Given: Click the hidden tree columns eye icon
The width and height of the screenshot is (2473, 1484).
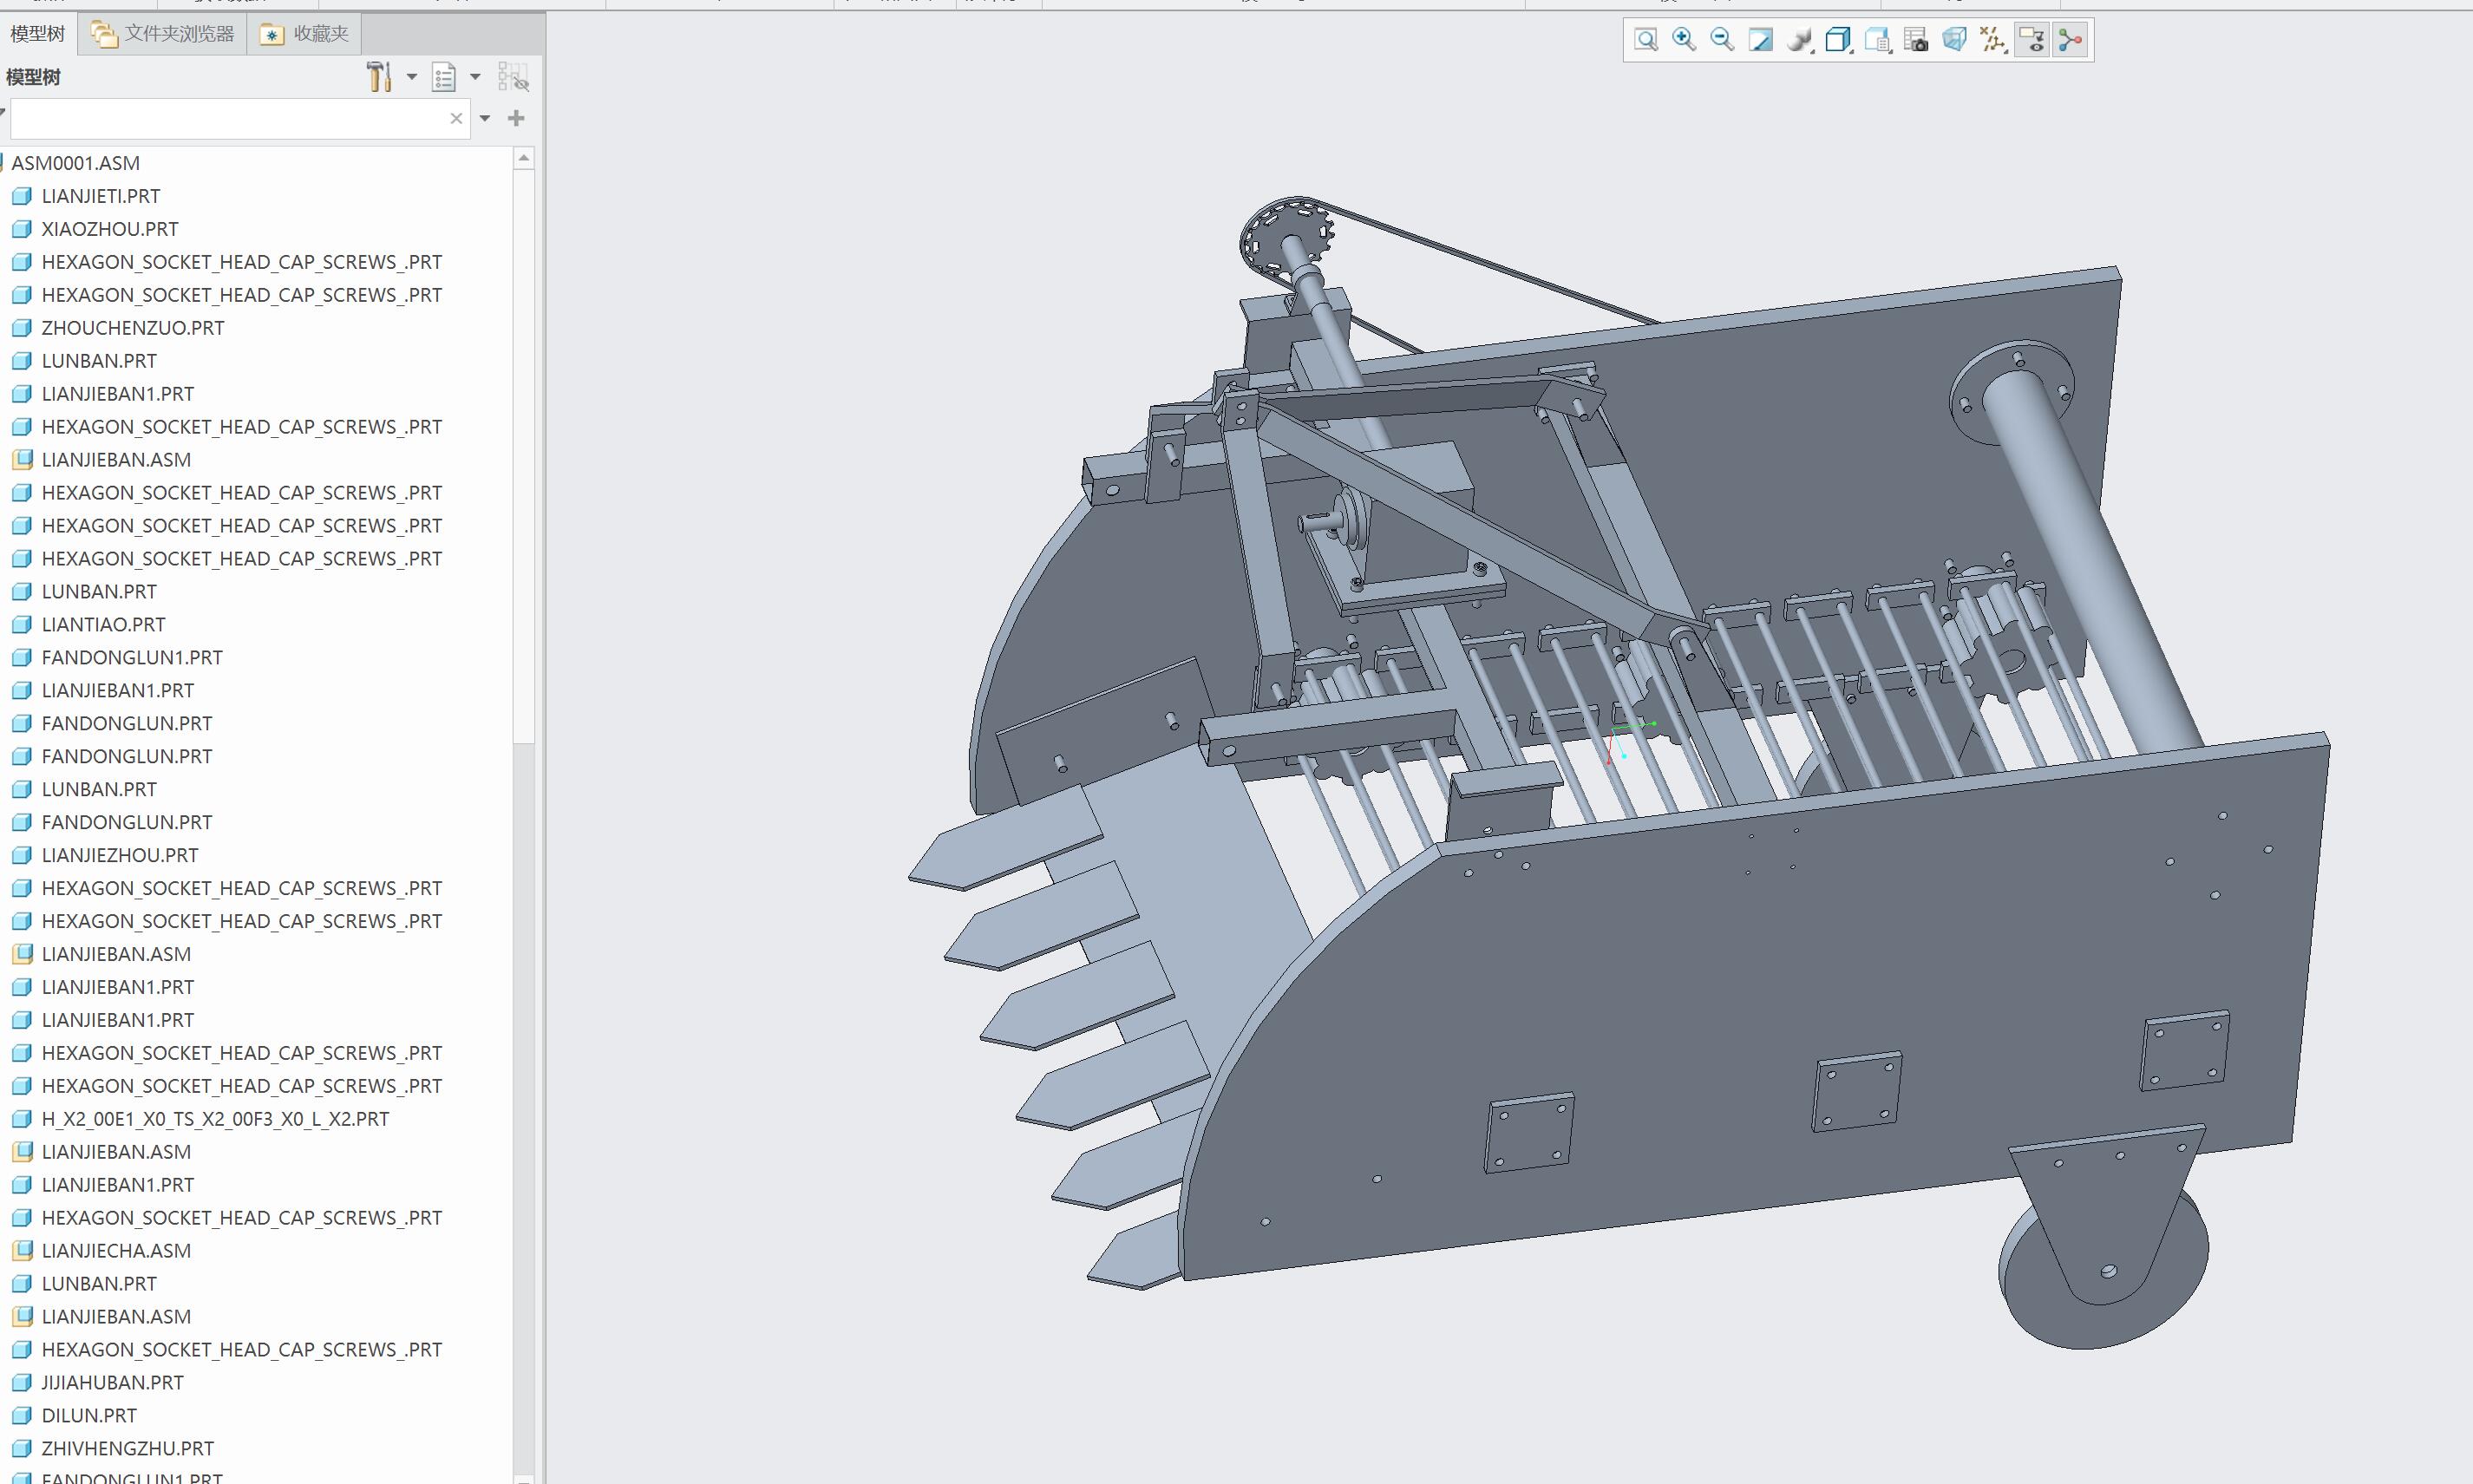Looking at the screenshot, I should coord(513,77).
